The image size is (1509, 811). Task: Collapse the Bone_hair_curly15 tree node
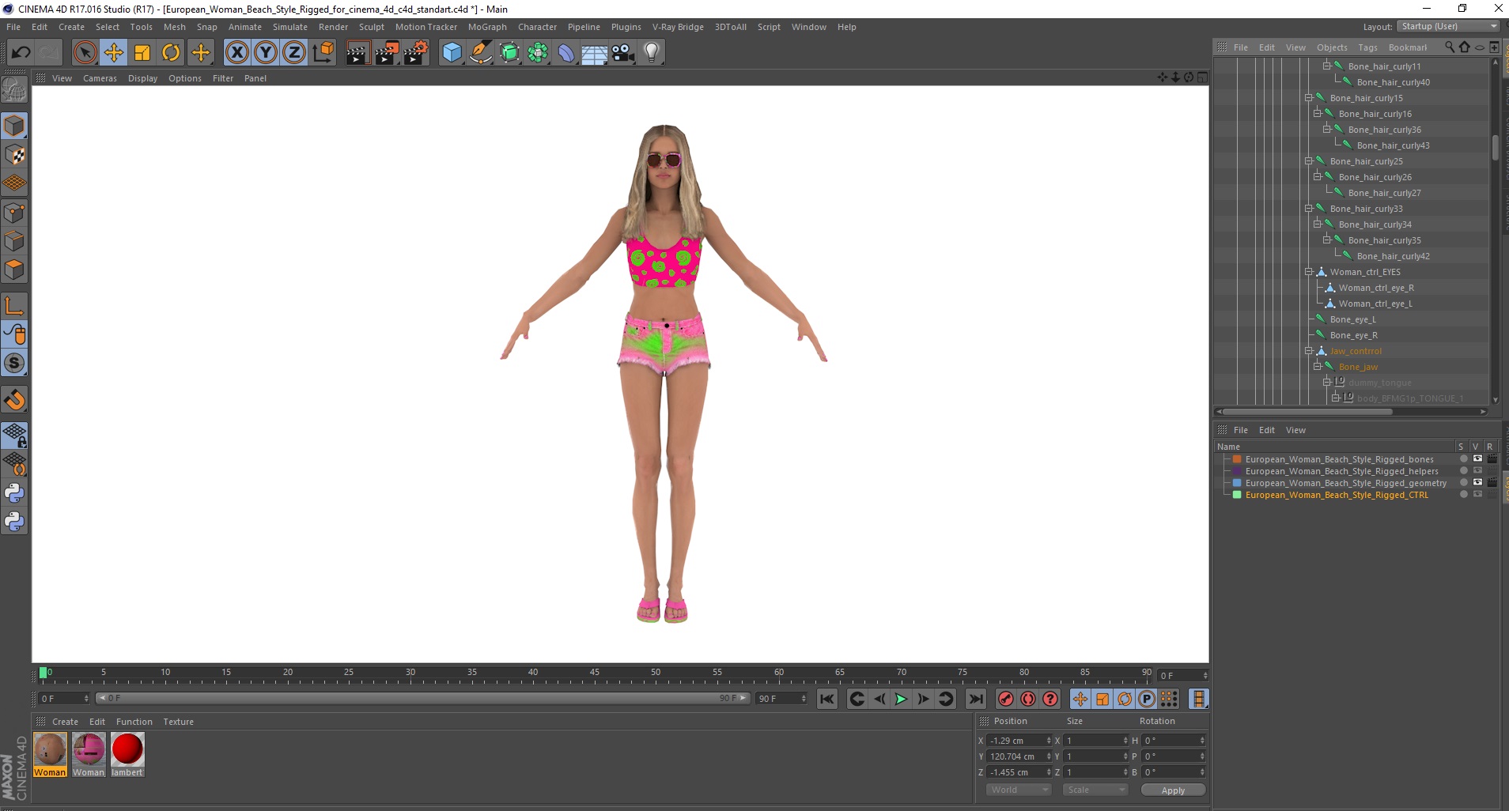1309,98
